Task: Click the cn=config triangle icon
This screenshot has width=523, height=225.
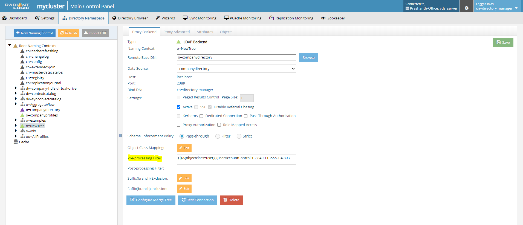Action: coord(22,62)
